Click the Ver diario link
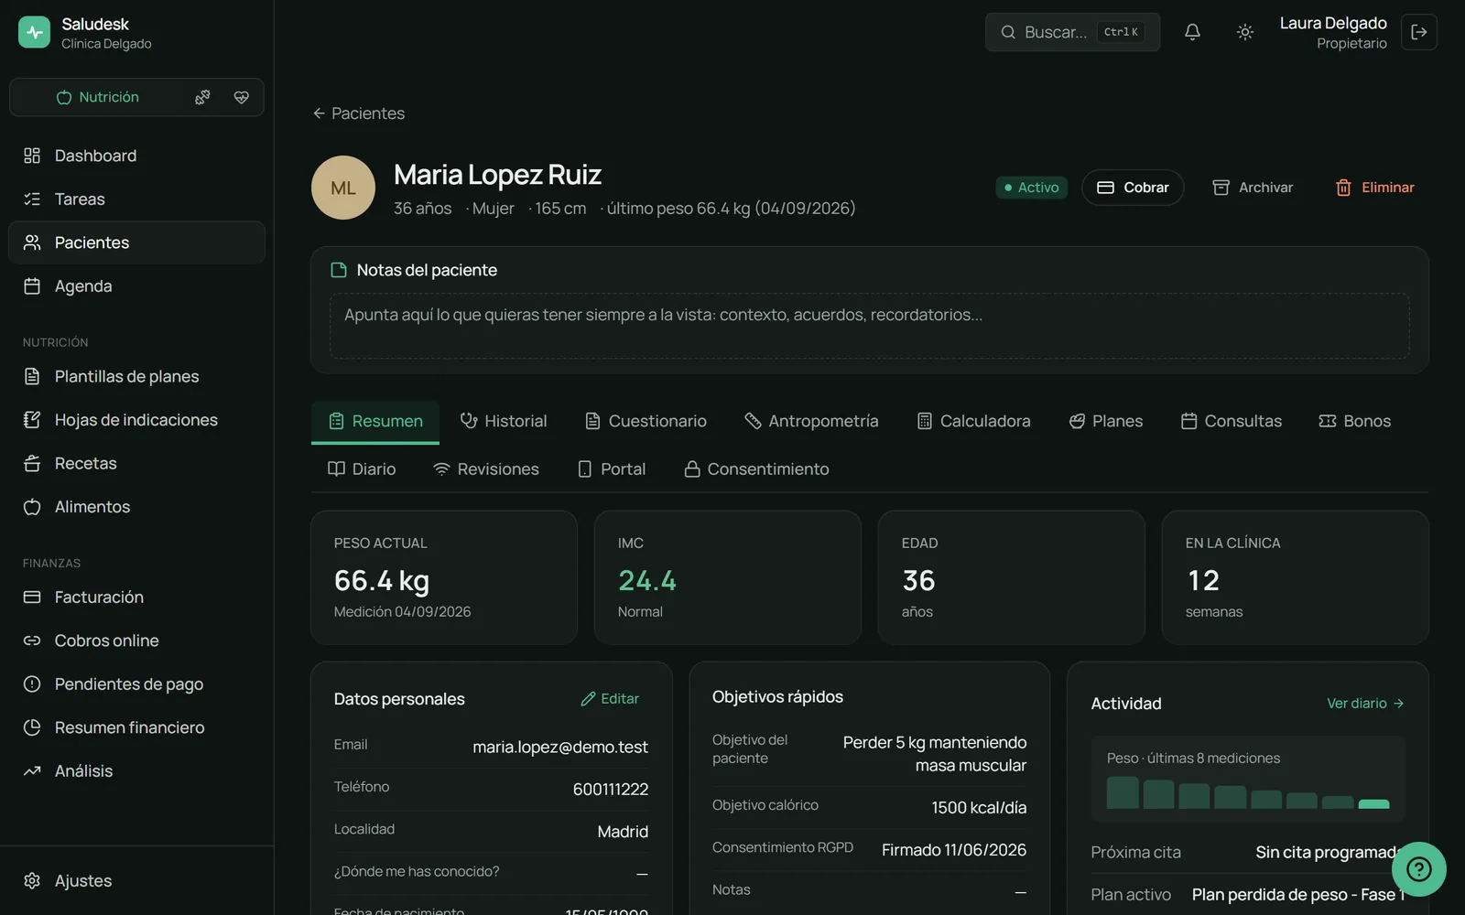The height and width of the screenshot is (915, 1465). pos(1365,703)
